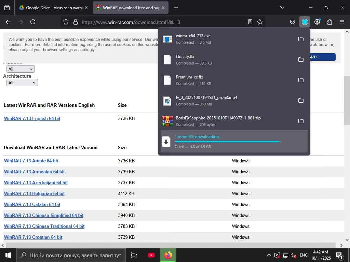
Task: Open the Platform filter dropdown
Action: (x=21, y=69)
